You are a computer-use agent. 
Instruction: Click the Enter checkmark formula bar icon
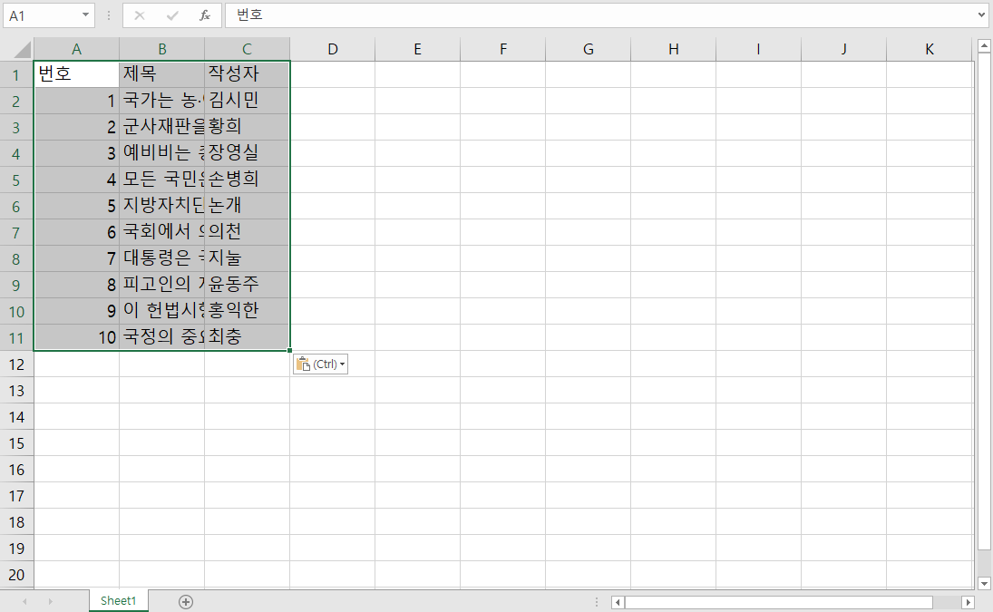tap(171, 15)
